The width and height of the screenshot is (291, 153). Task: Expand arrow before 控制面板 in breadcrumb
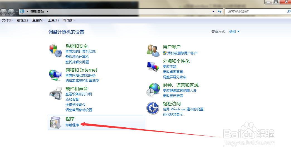27,11
